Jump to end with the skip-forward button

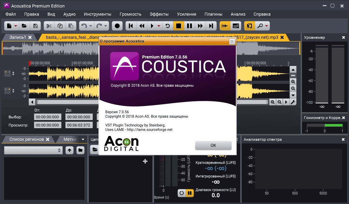[x=211, y=26]
